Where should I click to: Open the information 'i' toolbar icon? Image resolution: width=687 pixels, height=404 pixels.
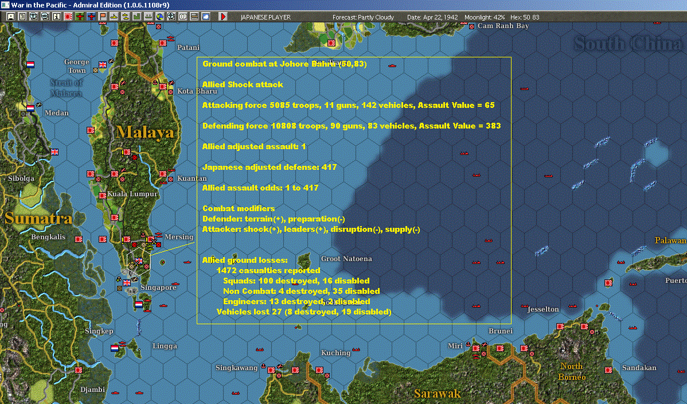click(57, 17)
